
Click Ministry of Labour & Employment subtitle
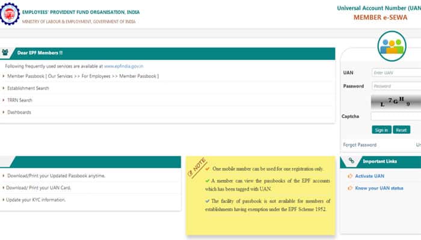coord(79,22)
